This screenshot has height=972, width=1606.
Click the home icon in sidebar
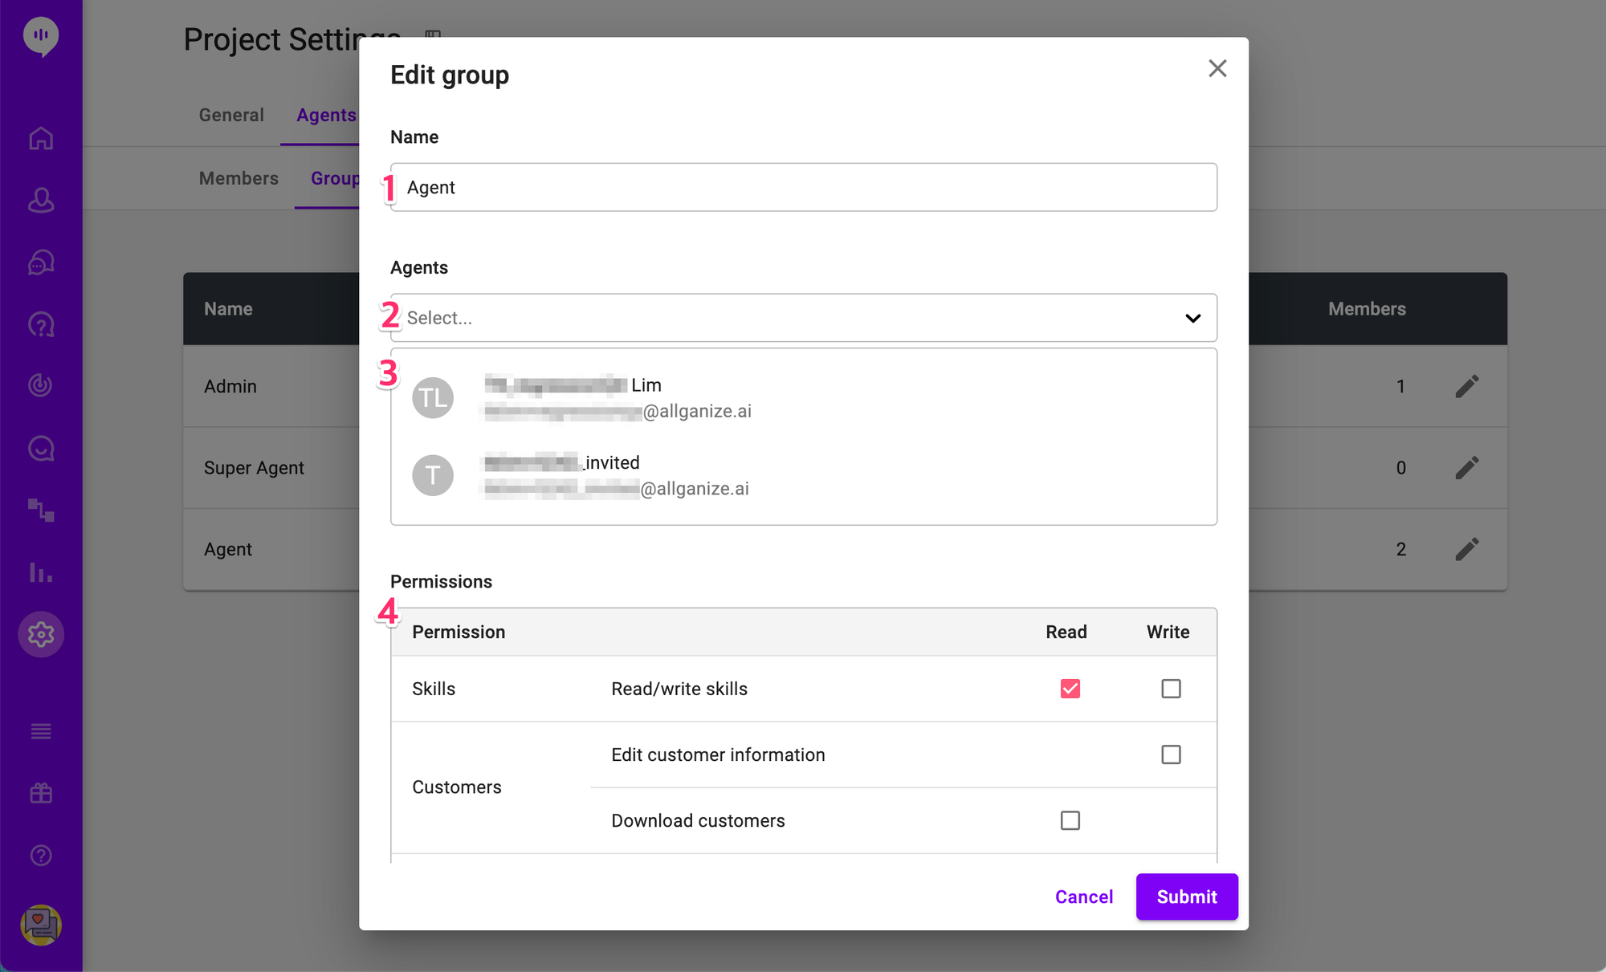(41, 138)
